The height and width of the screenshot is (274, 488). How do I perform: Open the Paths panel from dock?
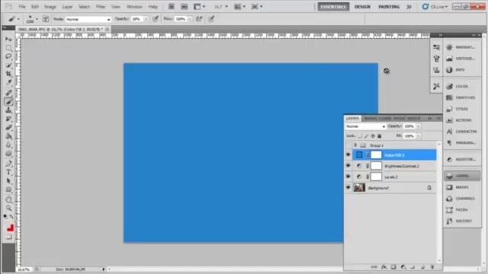point(461,210)
